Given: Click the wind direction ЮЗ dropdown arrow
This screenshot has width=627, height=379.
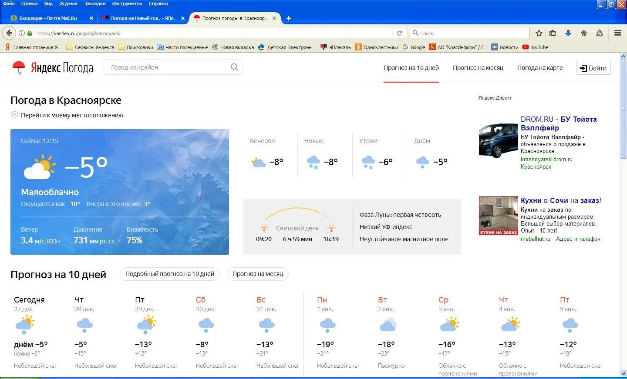Looking at the screenshot, I should (x=59, y=242).
